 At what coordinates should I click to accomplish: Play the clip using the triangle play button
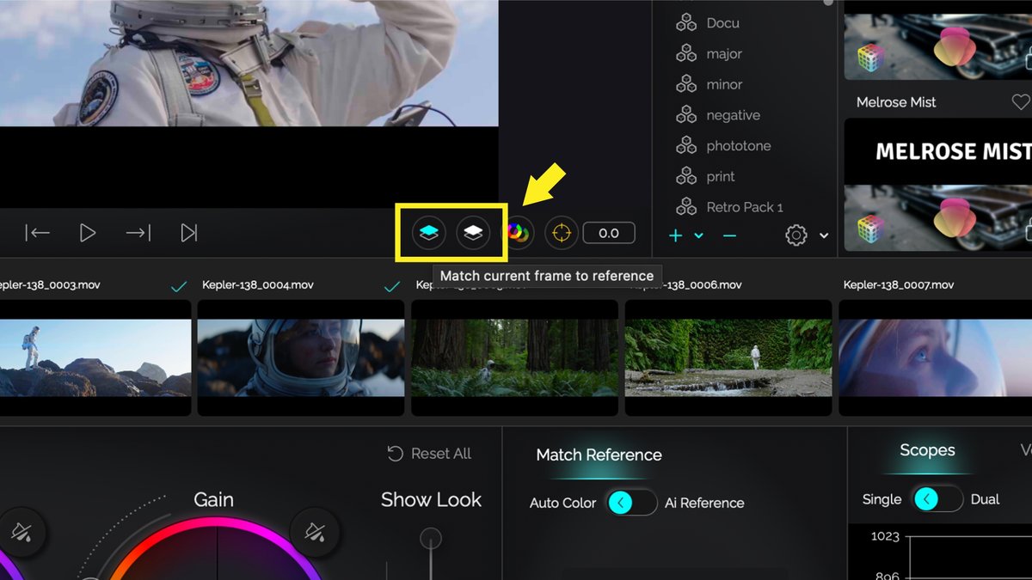tap(87, 233)
